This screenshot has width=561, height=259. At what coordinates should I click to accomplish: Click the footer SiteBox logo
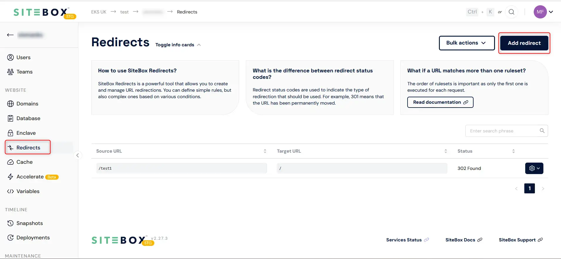pyautogui.click(x=123, y=241)
